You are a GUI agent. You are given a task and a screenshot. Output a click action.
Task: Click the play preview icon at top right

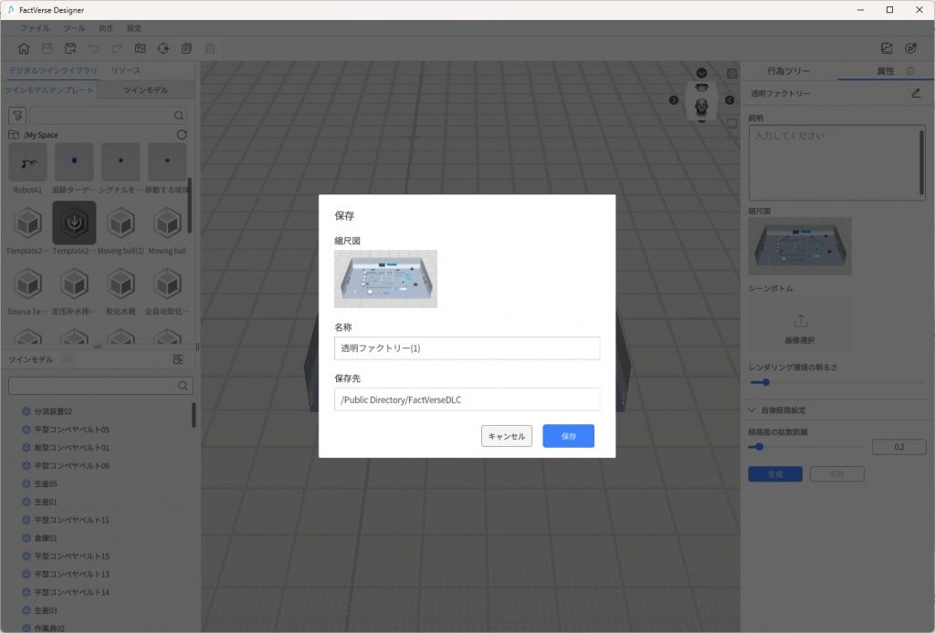point(910,48)
